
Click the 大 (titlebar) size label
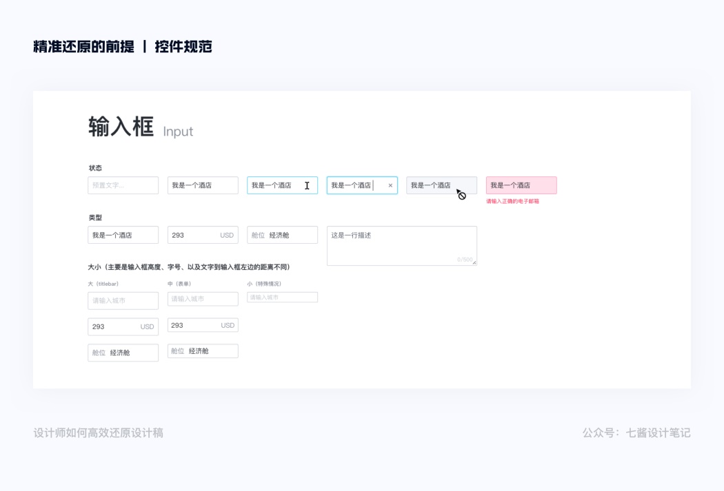coord(103,284)
